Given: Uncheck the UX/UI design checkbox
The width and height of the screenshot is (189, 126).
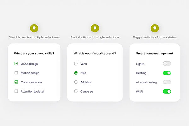Looking at the screenshot, I should (16, 64).
